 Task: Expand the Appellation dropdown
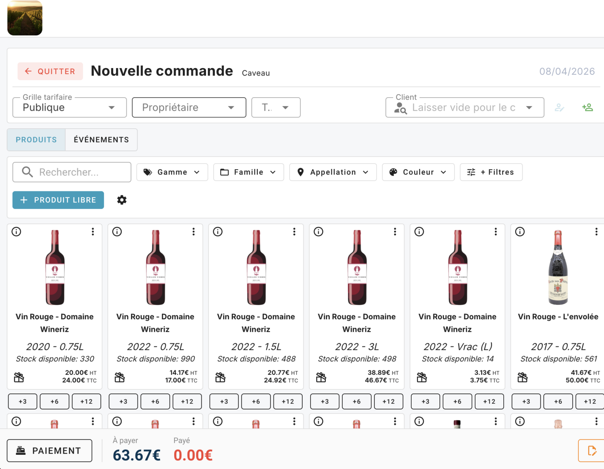(332, 172)
